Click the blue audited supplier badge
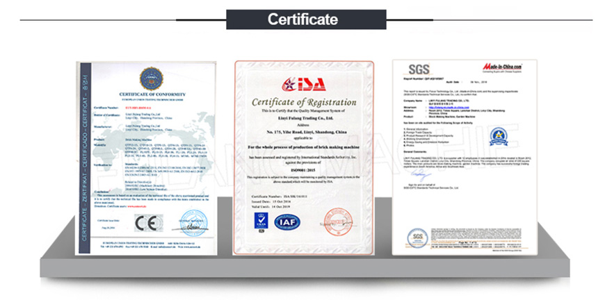This screenshot has width=612, height=300. (499, 137)
